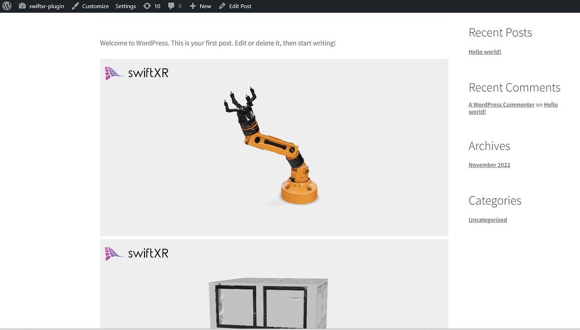Open Settings from the admin bar
Image resolution: width=580 pixels, height=330 pixels.
click(125, 6)
